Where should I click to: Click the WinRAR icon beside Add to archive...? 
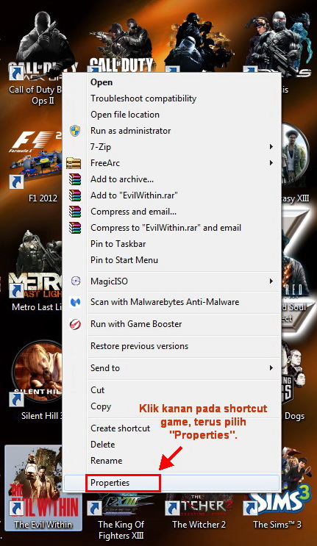point(74,179)
